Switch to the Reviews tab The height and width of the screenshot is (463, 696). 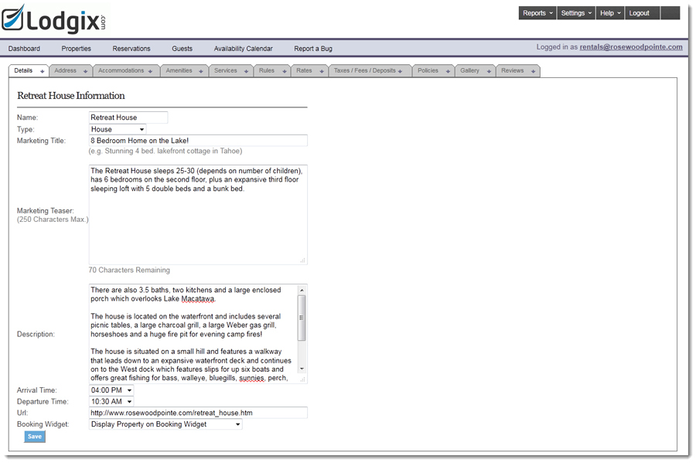click(518, 70)
